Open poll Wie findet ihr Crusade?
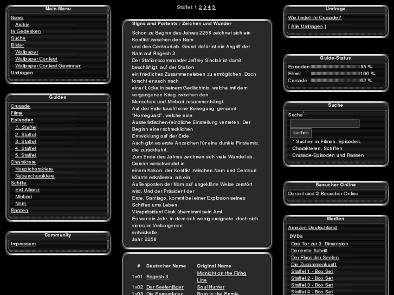Image resolution: width=394 pixels, height=295 pixels. 314,17
